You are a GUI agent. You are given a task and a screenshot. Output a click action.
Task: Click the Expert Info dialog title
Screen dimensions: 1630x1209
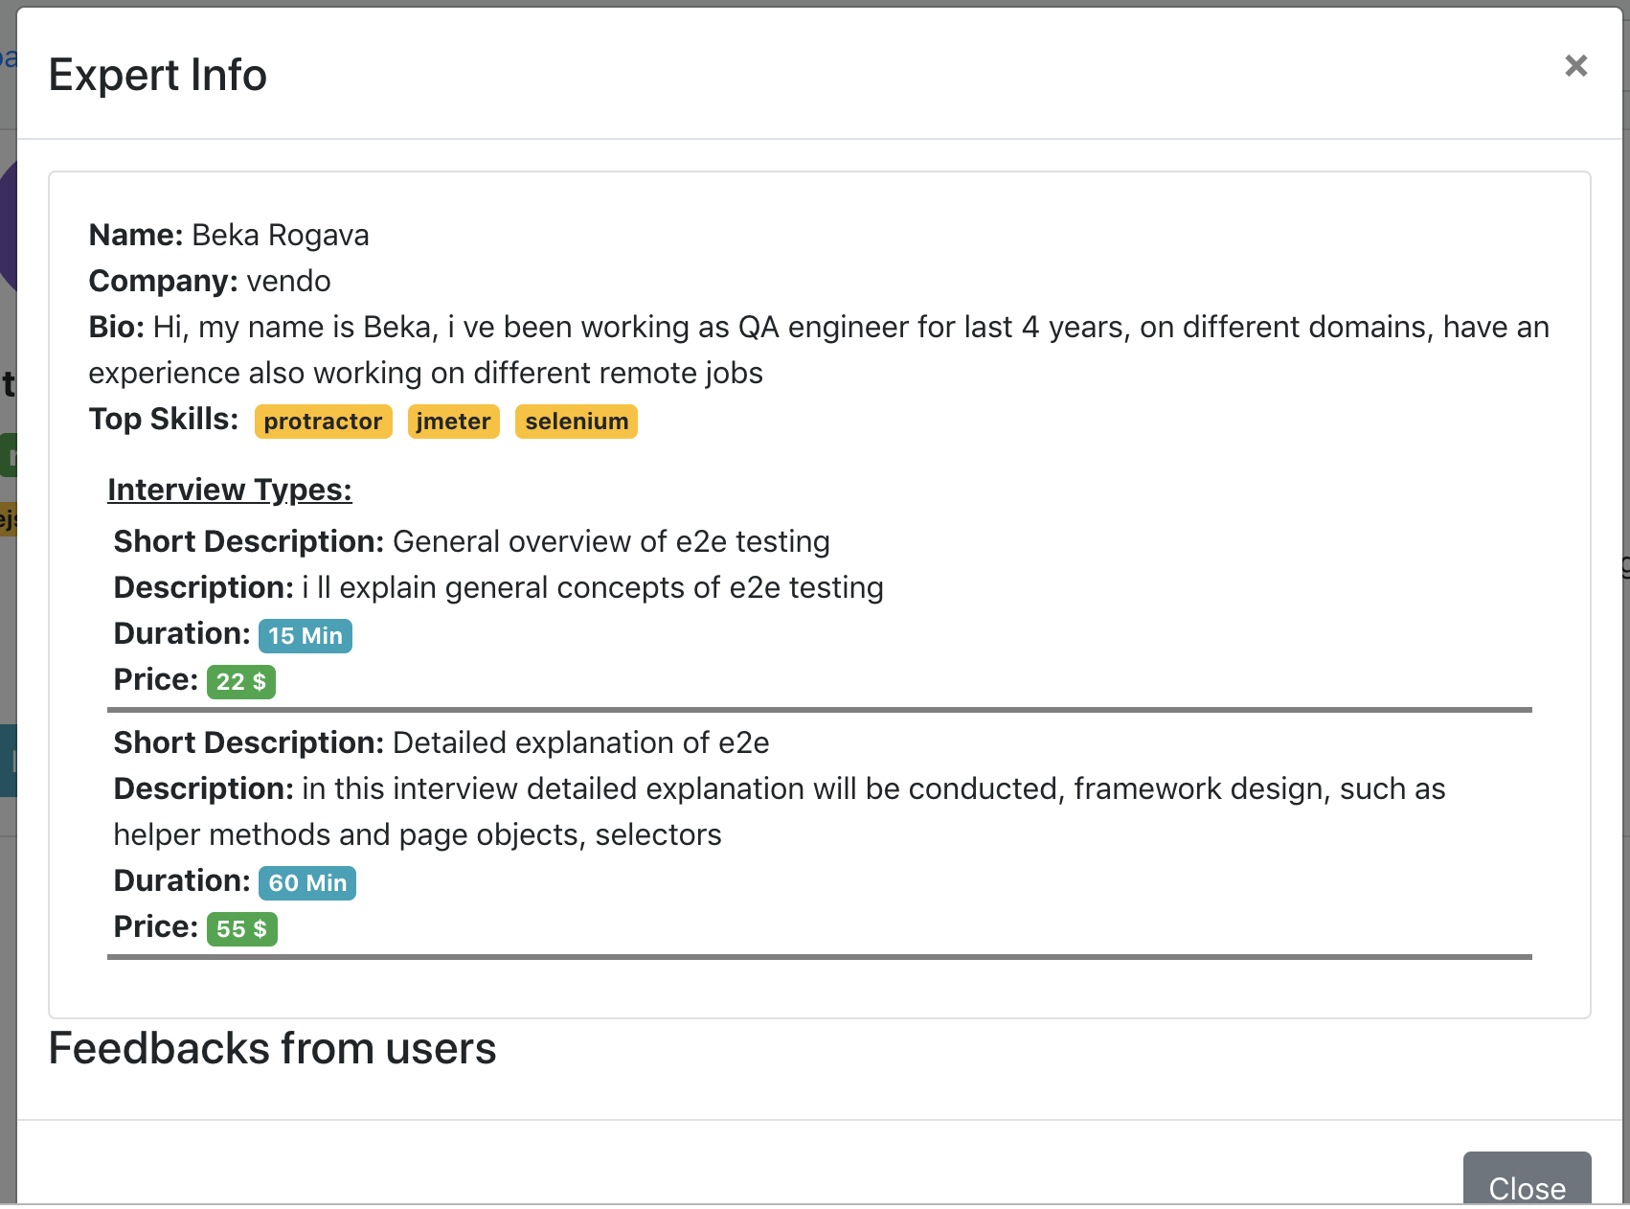(158, 75)
